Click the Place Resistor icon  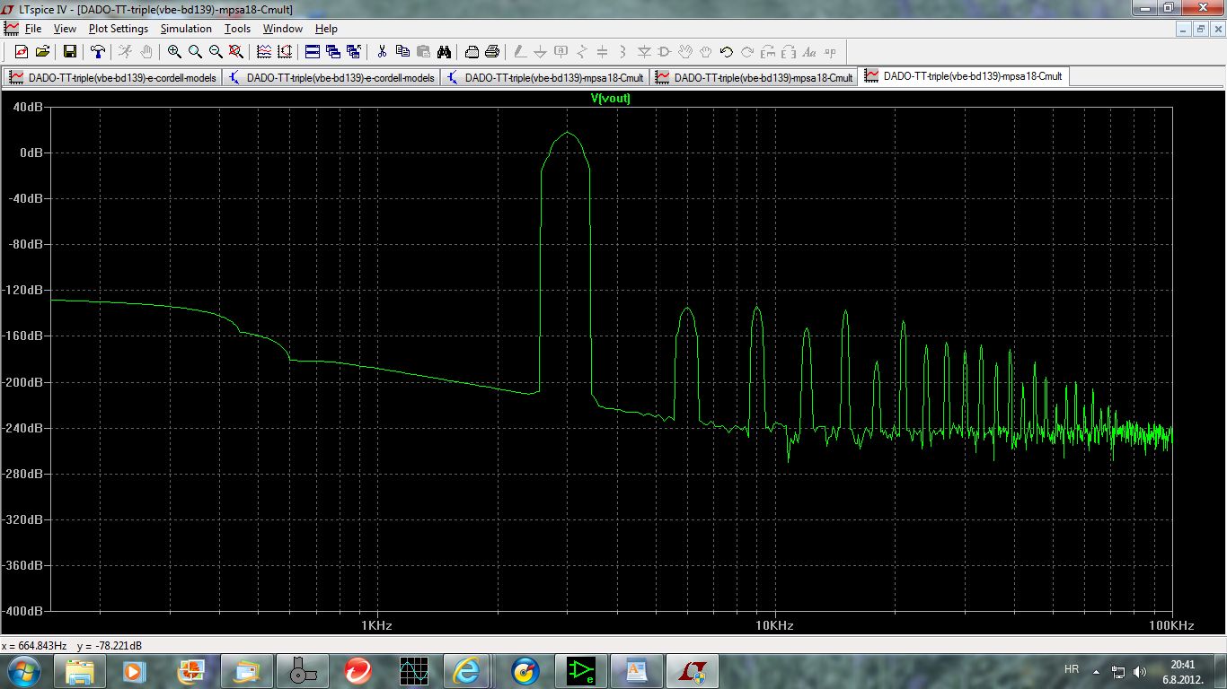point(582,52)
